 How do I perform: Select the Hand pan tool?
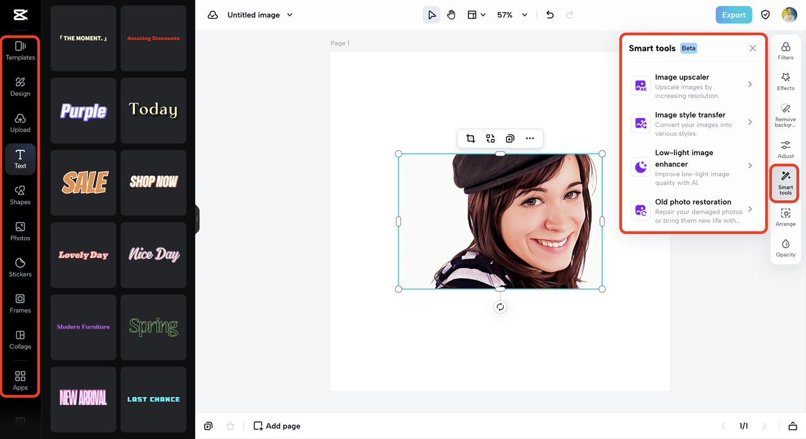pyautogui.click(x=451, y=15)
